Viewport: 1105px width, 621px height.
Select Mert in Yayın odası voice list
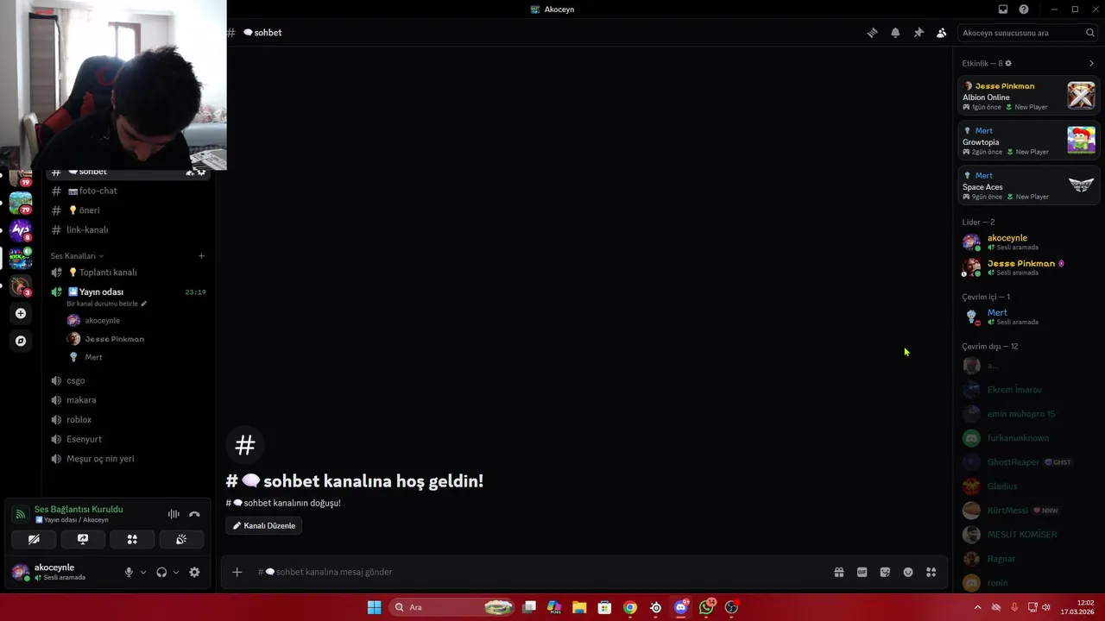click(136, 357)
